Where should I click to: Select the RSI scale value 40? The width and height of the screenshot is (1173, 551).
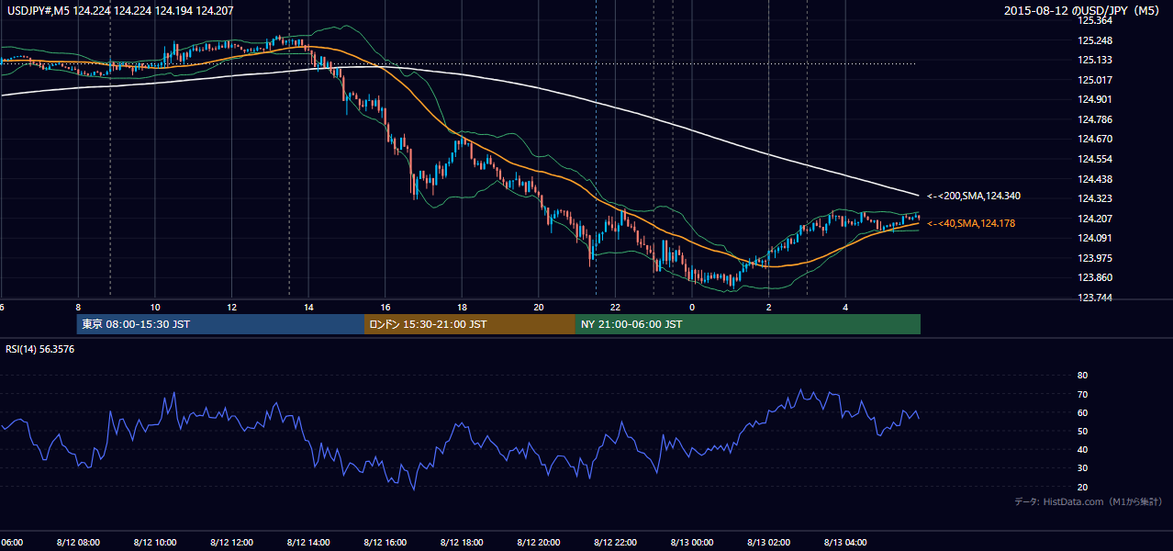coord(1082,449)
